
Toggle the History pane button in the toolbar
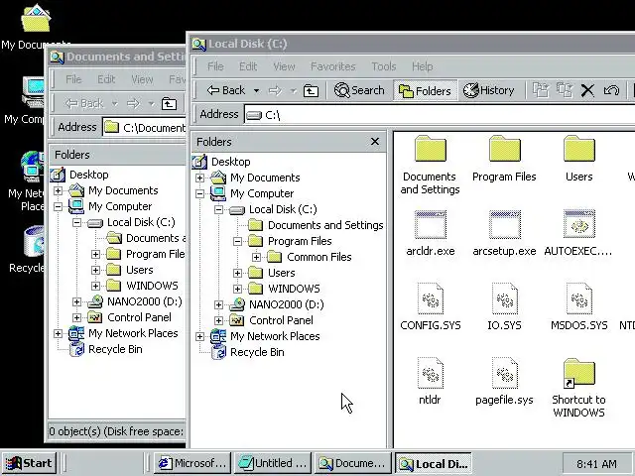coord(489,90)
